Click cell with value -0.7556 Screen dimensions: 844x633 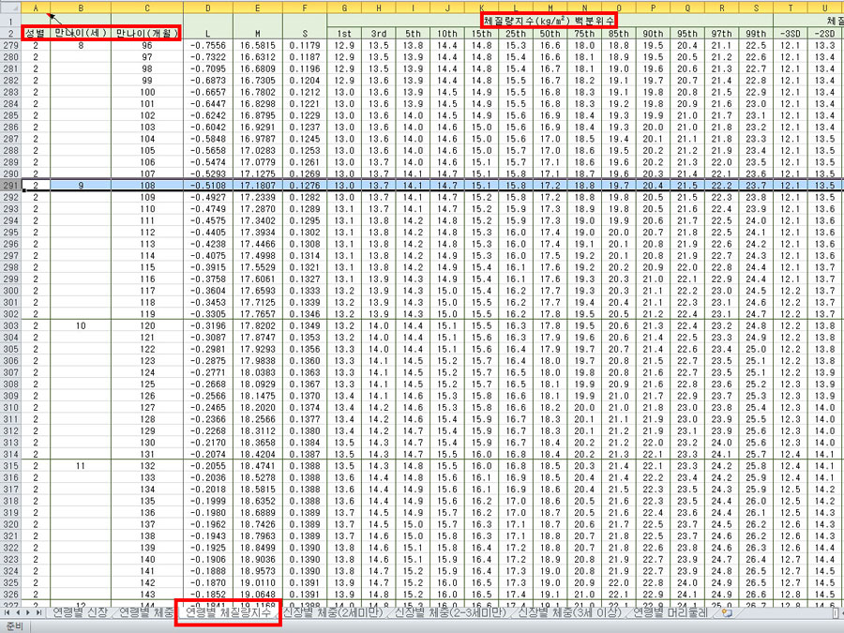208,45
